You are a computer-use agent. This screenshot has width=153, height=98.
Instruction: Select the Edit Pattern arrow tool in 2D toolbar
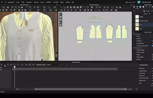(61, 7)
